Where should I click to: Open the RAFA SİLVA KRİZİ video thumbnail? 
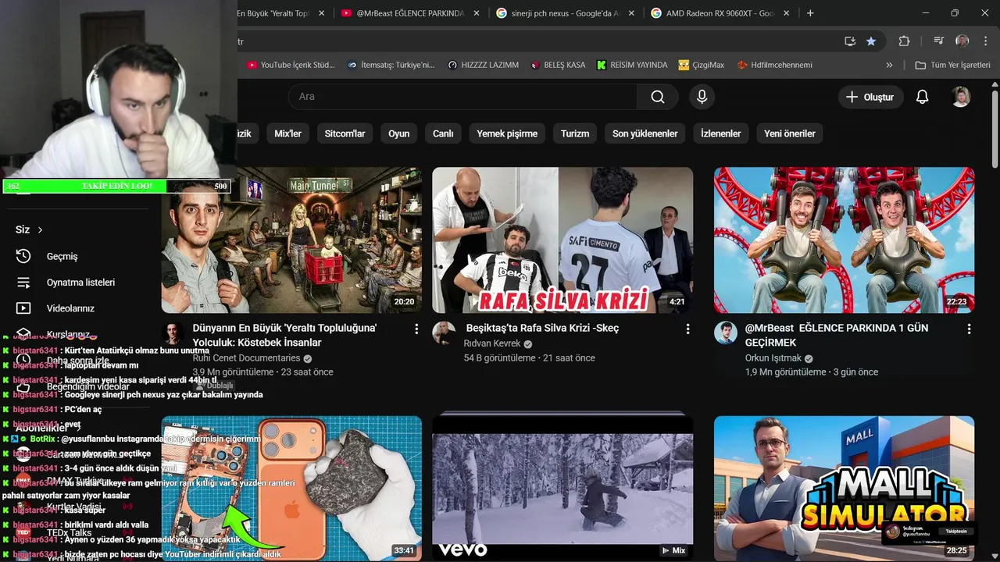click(562, 240)
